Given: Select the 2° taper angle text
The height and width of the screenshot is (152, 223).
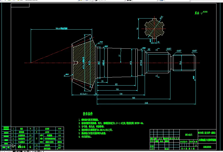Looking at the screenshot, I should 120,56.
